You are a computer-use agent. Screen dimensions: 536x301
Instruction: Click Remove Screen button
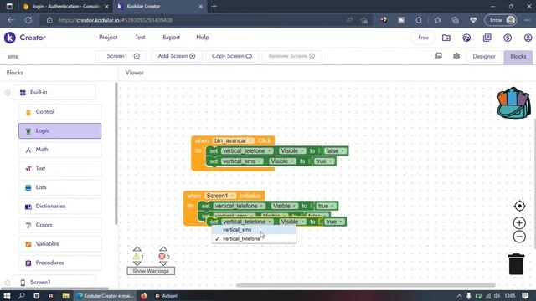pyautogui.click(x=291, y=56)
